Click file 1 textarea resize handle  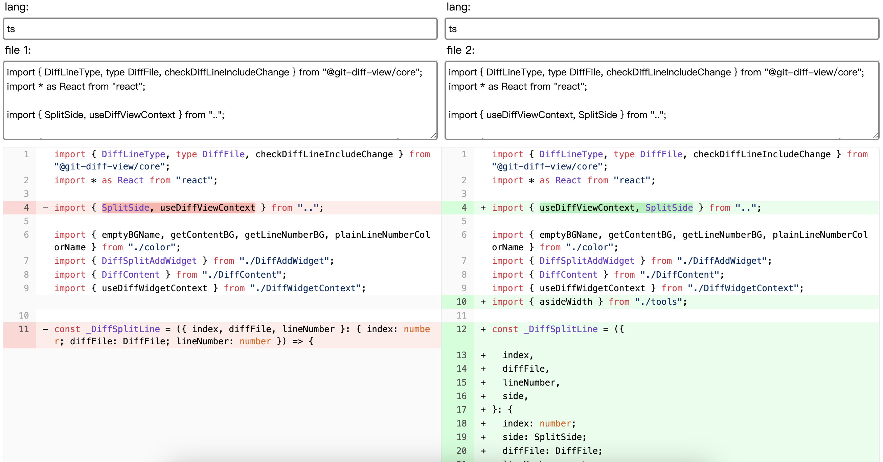433,136
